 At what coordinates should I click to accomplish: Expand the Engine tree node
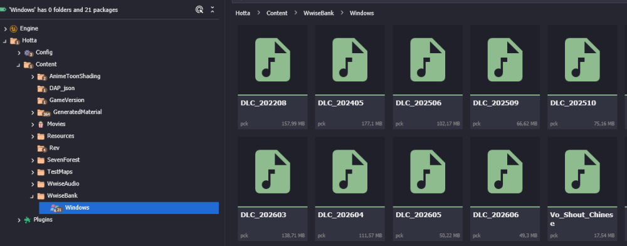[5, 29]
